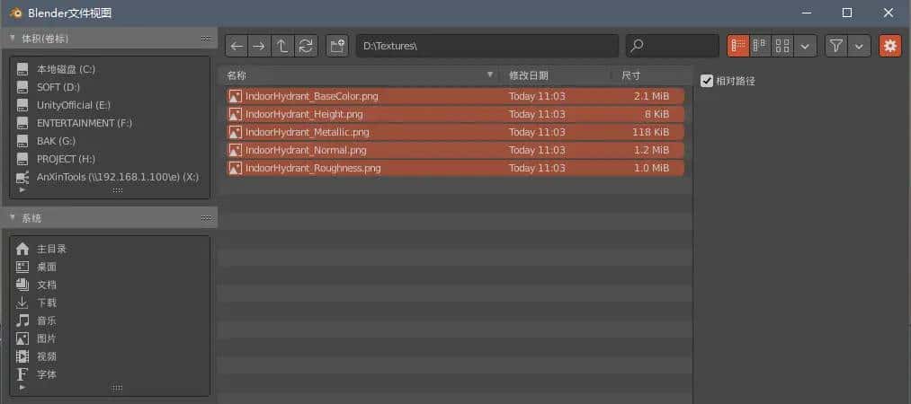Go to 视频 videos folder
911x404 pixels.
point(109,356)
